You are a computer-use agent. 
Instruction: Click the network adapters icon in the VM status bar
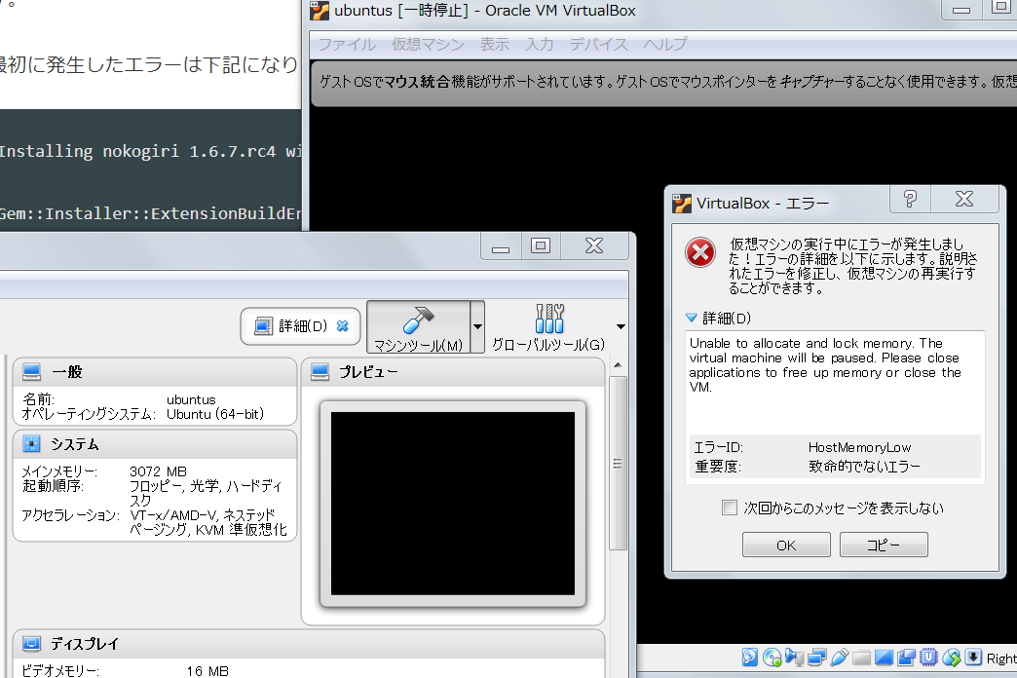tap(816, 658)
